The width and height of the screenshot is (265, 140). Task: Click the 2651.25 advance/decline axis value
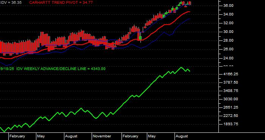[231, 107]
